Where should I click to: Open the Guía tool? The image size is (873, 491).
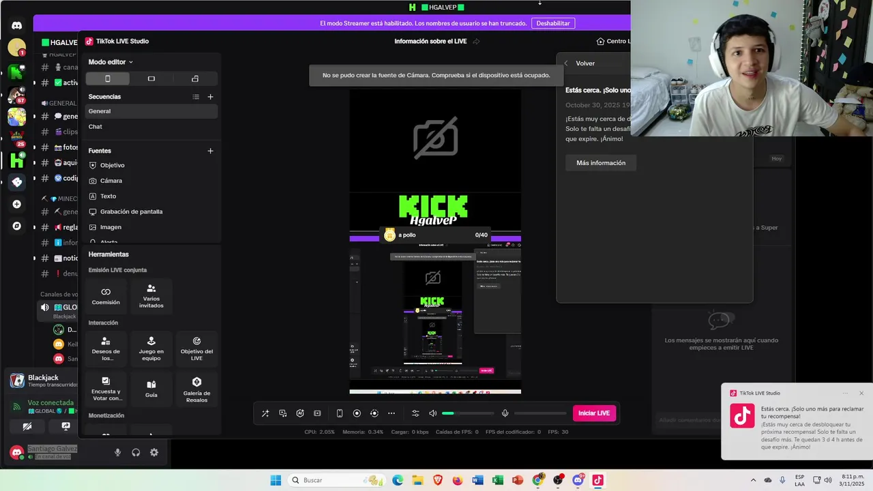[151, 389]
